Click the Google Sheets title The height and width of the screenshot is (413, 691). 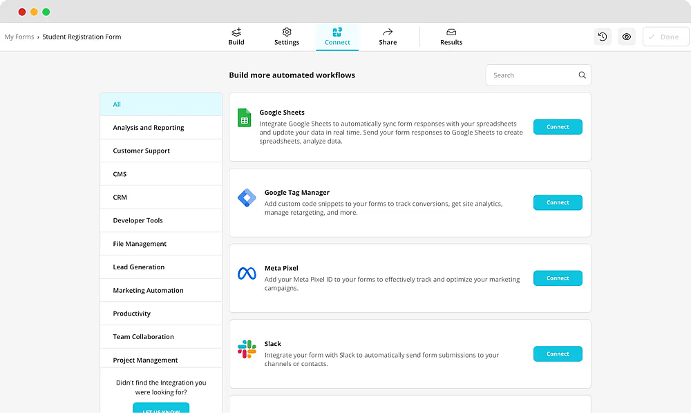click(282, 113)
